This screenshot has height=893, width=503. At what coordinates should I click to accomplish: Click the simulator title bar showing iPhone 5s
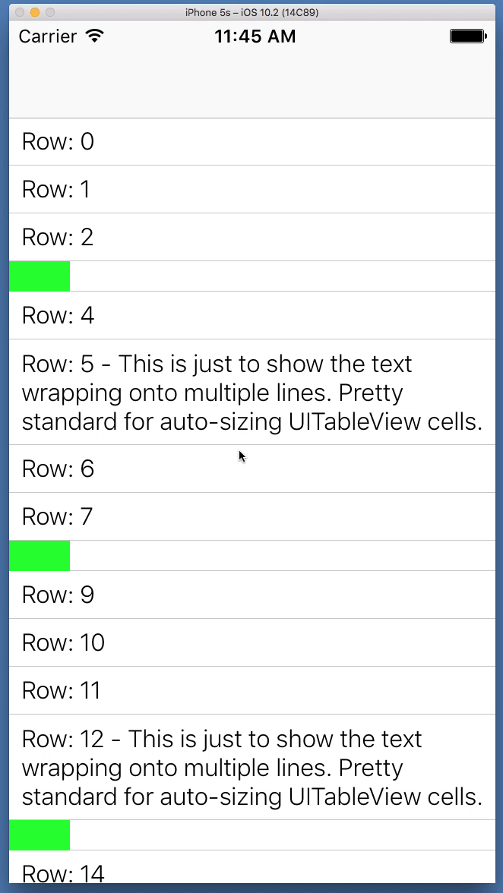point(251,12)
